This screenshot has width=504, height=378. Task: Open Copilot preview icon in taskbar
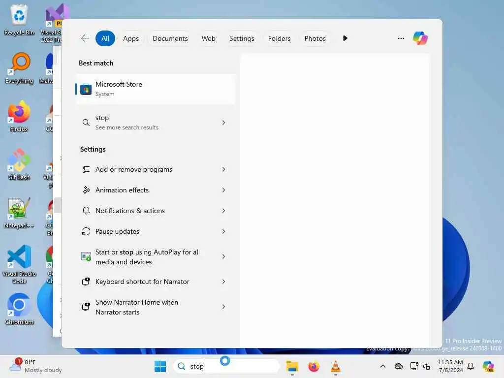click(488, 366)
